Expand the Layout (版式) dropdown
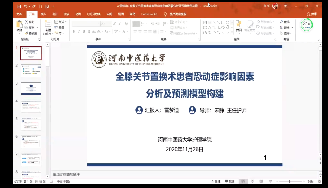 point(61,22)
